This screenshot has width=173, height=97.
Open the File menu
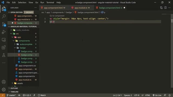8,2
